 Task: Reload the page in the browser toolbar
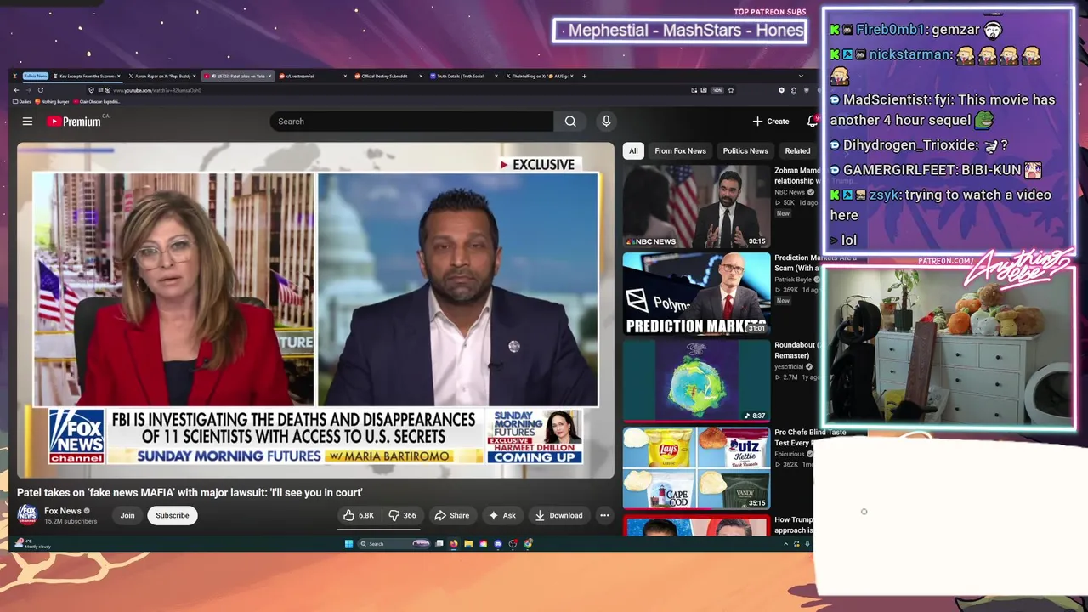pos(42,90)
